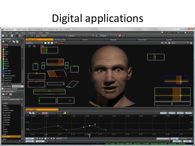
Task: Open the Normal playback speed dropdown
Action: (x=61, y=139)
